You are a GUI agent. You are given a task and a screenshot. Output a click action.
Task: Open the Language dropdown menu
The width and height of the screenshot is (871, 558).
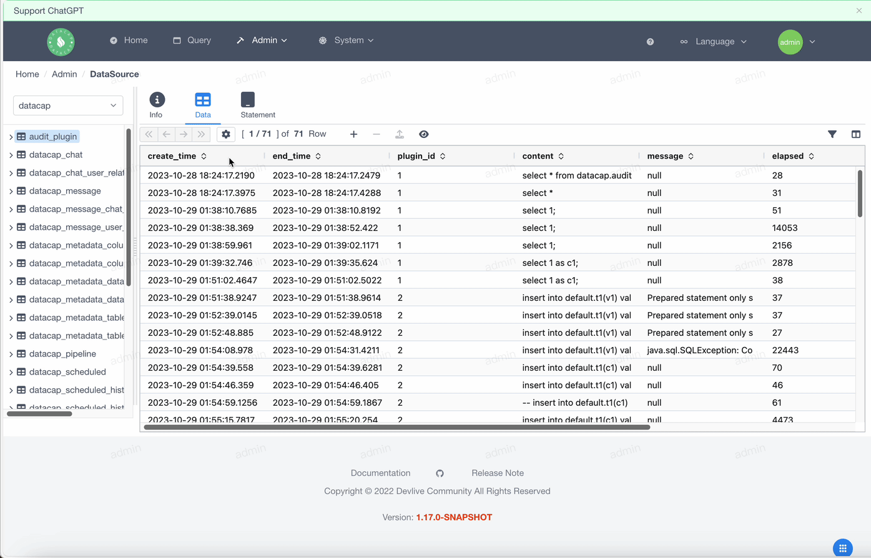[x=714, y=42]
